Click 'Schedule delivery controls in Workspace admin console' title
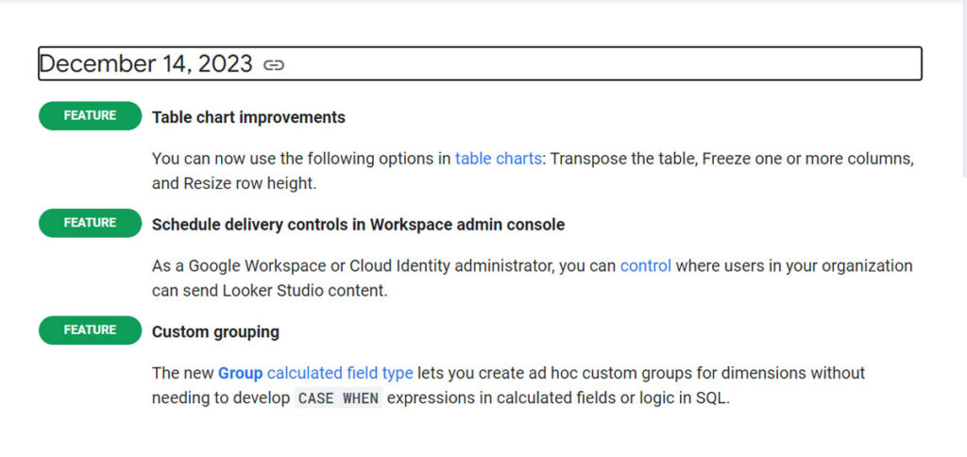 pos(358,225)
